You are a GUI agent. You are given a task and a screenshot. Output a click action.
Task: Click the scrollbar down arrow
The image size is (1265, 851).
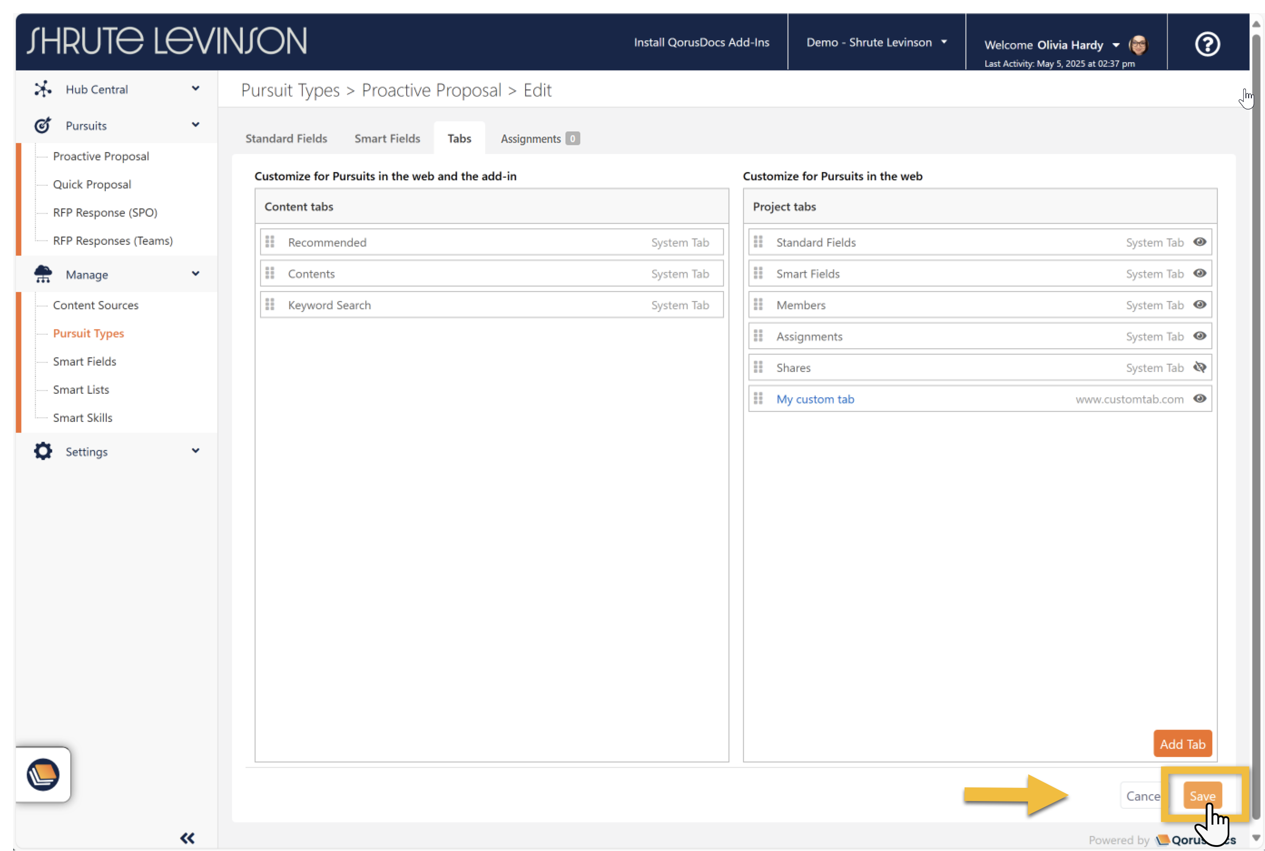coord(1256,838)
